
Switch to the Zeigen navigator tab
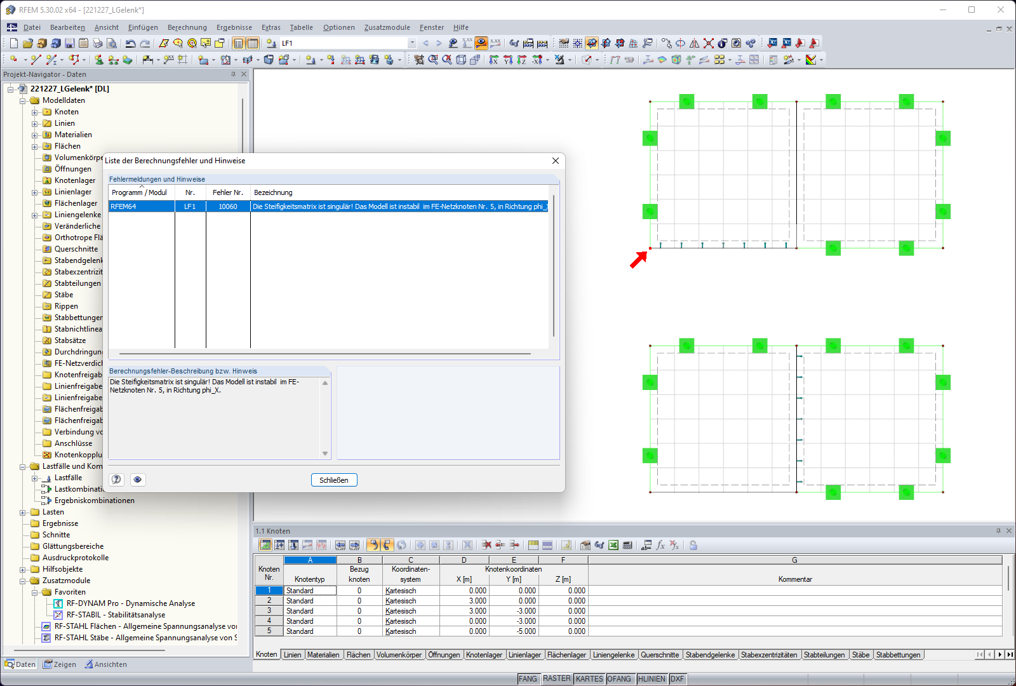coord(59,664)
